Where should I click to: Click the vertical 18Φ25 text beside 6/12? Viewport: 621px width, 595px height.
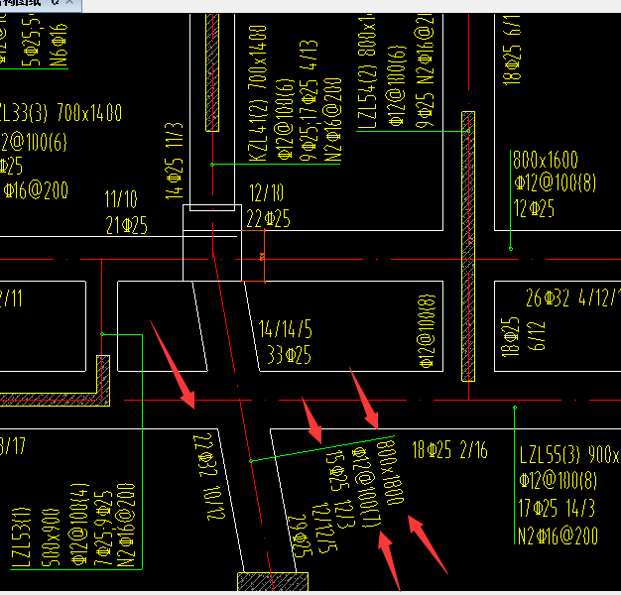pos(510,337)
